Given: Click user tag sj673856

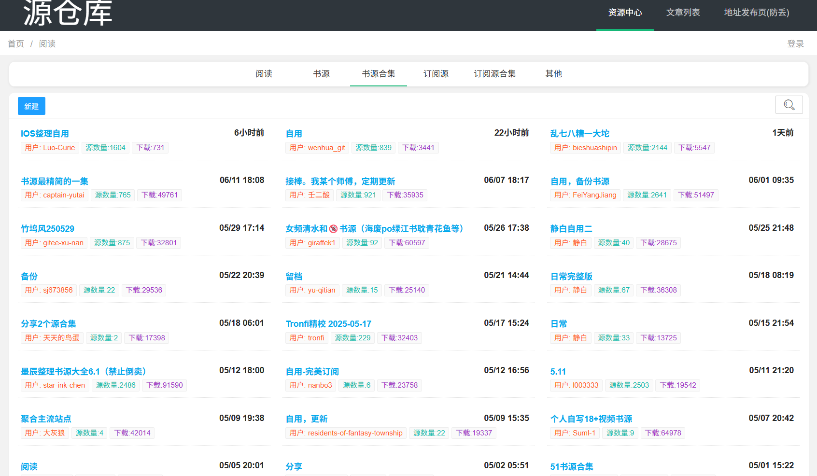Looking at the screenshot, I should (x=49, y=290).
